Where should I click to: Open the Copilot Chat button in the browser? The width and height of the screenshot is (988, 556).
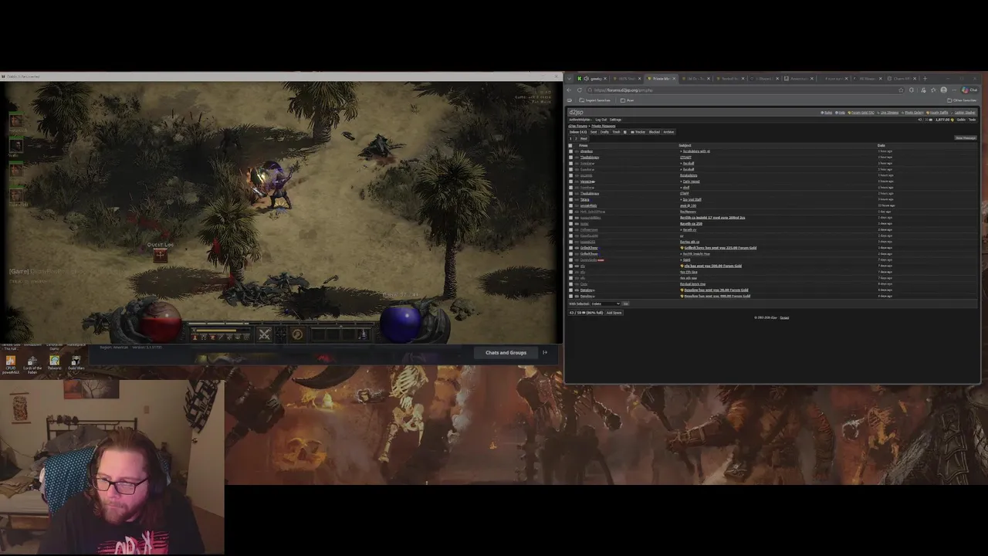(969, 90)
